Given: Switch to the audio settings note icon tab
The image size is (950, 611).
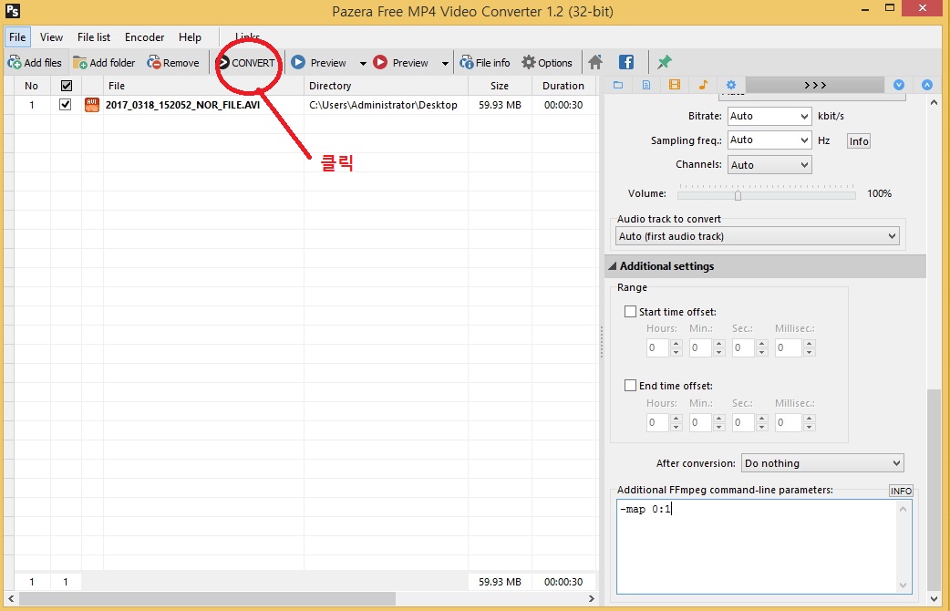Looking at the screenshot, I should [702, 85].
